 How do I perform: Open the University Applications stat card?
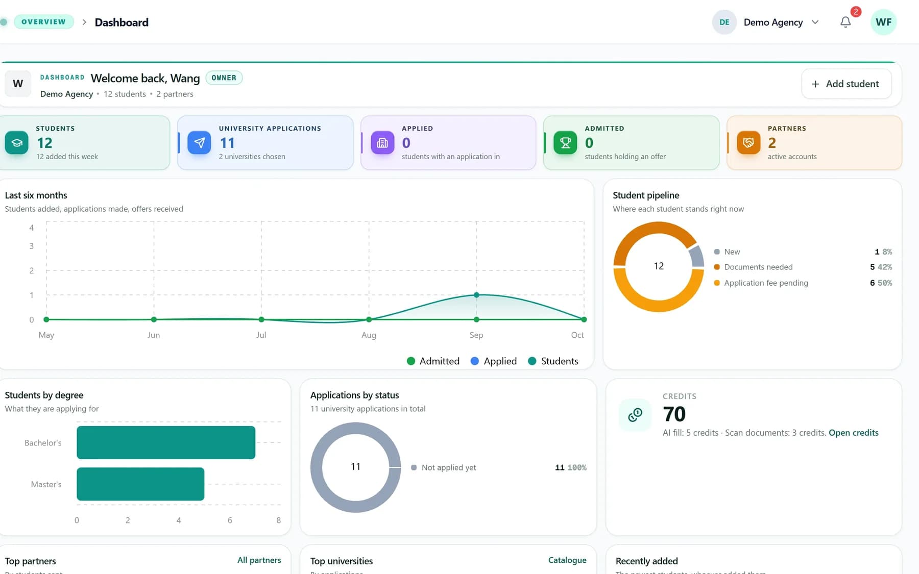click(x=265, y=143)
